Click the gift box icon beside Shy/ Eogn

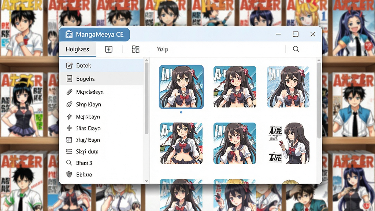click(69, 140)
